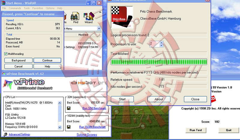This screenshot has height=140, width=240.
Task: Minimize the WinRAR window
Action: click(88, 3)
